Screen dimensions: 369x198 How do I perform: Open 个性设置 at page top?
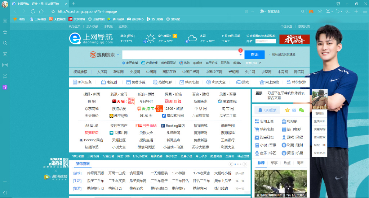coord(286,27)
